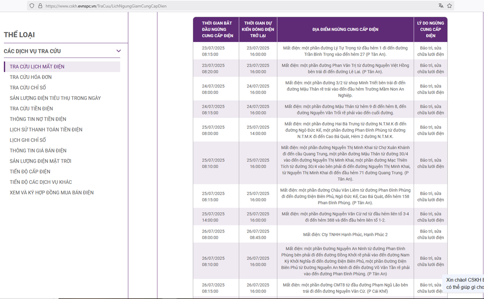
Task: Click the translate page icon
Action: pos(441,6)
